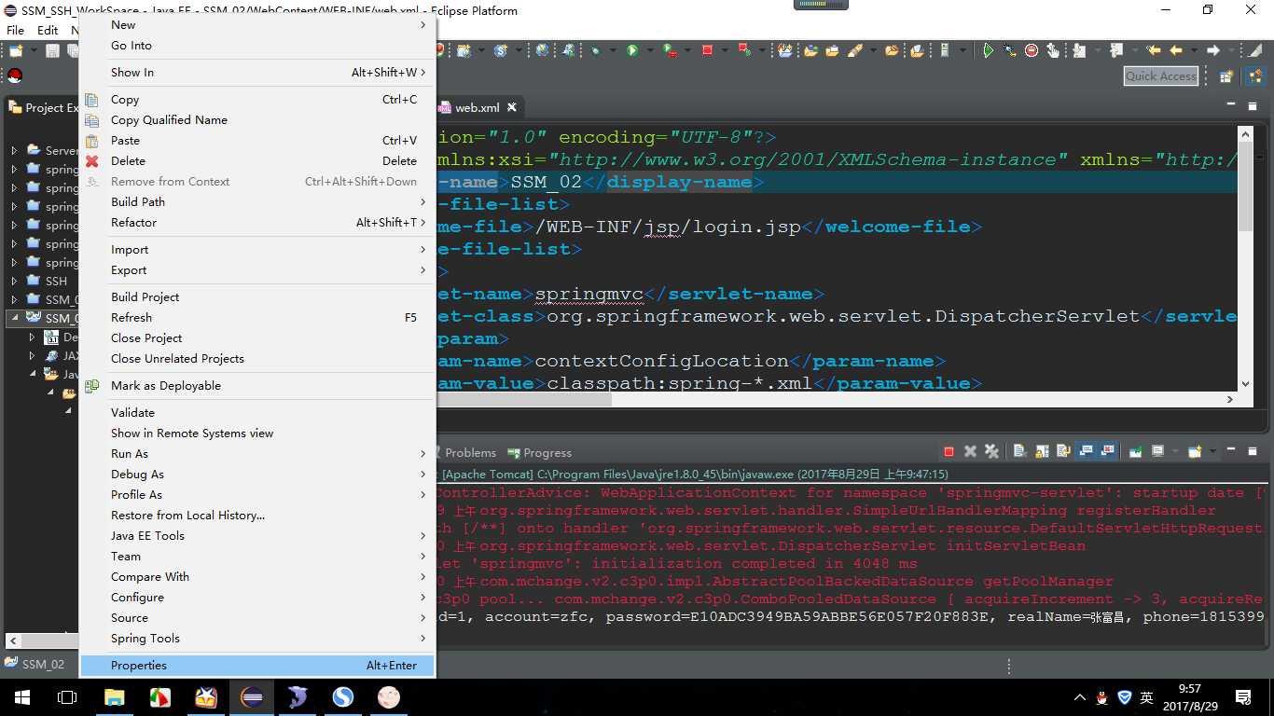Go forward with the white right arrow icon
1274x716 pixels.
(1213, 50)
